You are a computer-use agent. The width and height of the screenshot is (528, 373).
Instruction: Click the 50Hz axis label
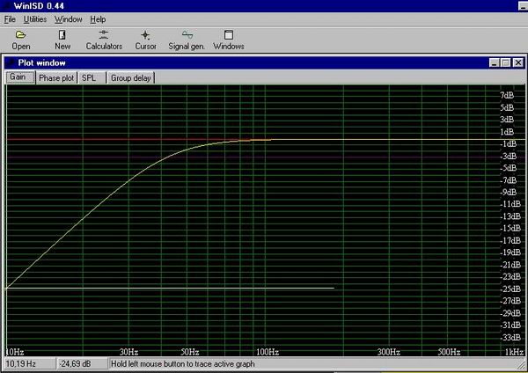[190, 352]
